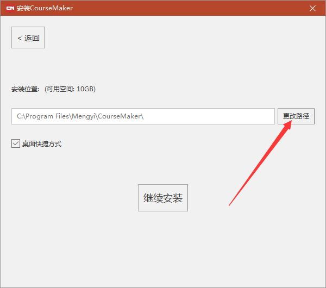Start installation with 继续安装 button
326x288 pixels.
pos(163,198)
